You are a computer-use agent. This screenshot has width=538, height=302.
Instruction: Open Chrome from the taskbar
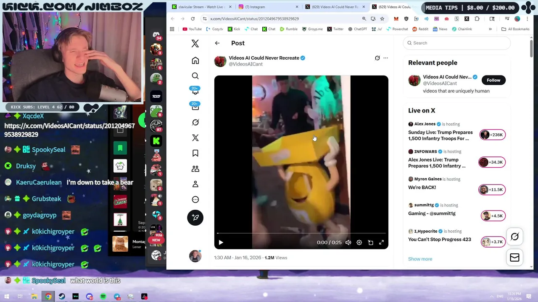pos(48,297)
